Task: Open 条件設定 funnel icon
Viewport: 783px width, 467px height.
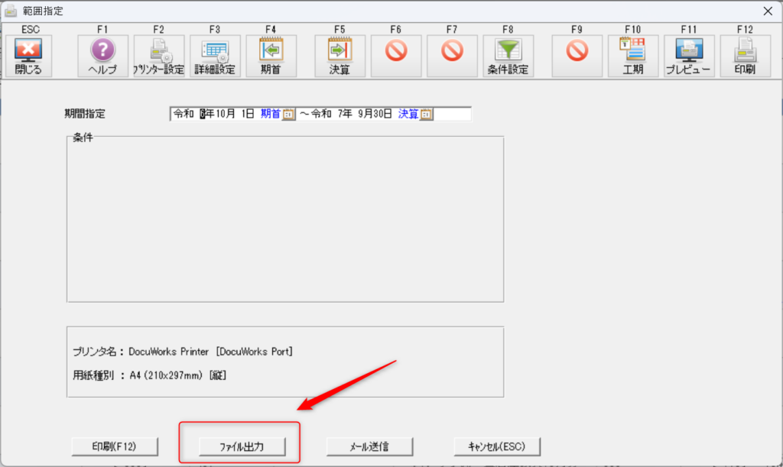Action: pos(508,56)
